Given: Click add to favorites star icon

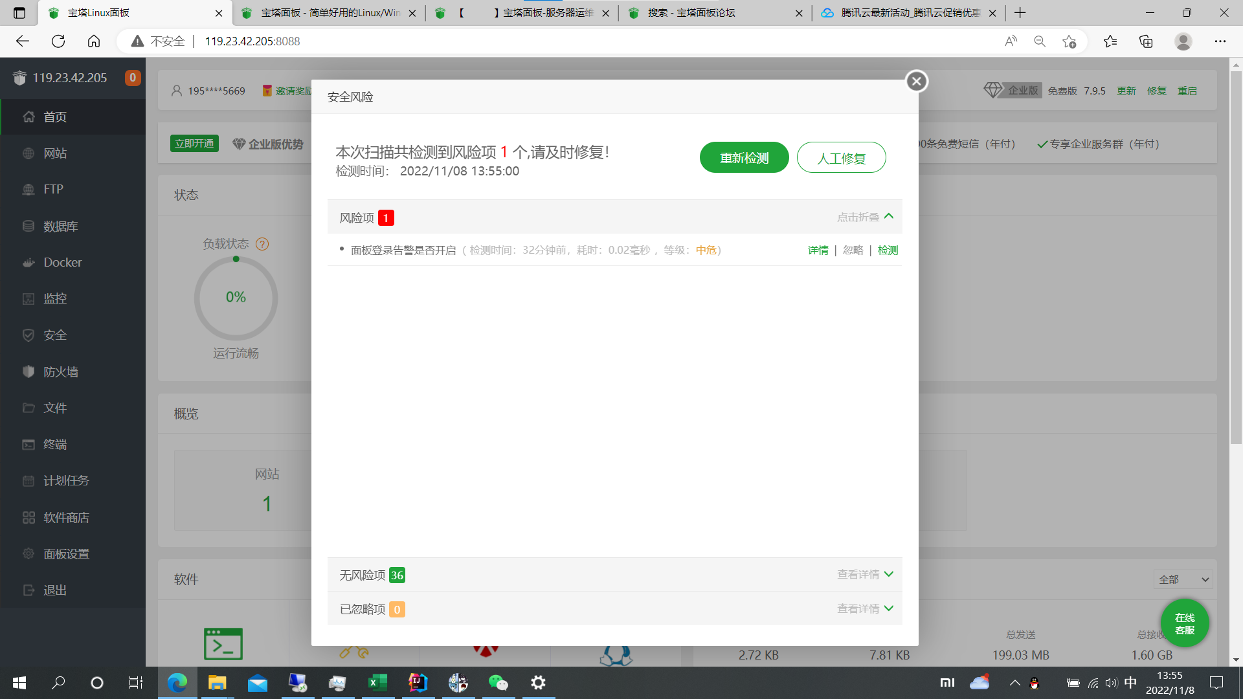Looking at the screenshot, I should pyautogui.click(x=1069, y=41).
